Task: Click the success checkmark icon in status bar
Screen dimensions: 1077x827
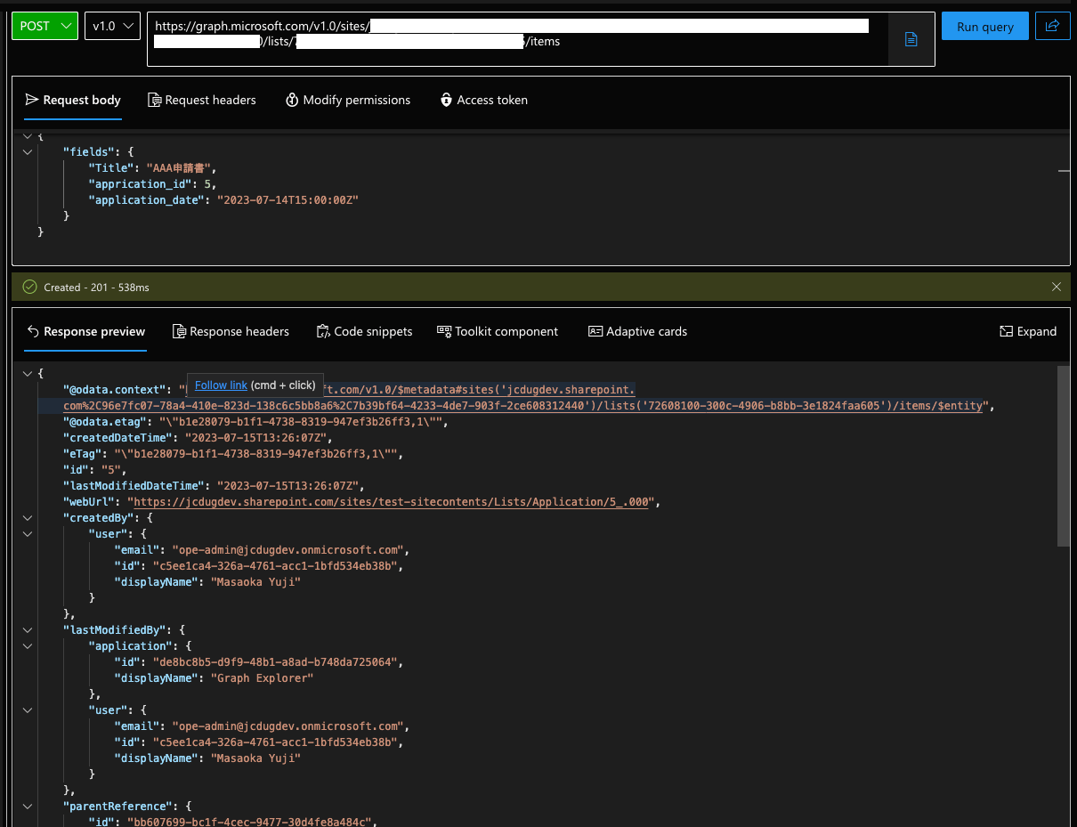Action: [29, 287]
